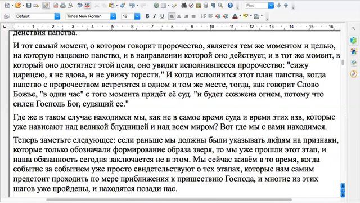Open sidebar Styles and Formatting deck icon
Image resolution: width=360 pixels, height=203 pixels.
pyautogui.click(x=354, y=51)
